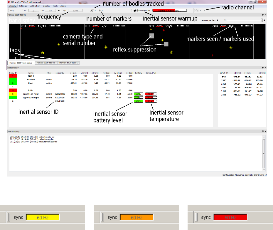Switch to Monitor 2DOF tab 01 tab
This screenshot has width=273, height=230.
(x=68, y=63)
